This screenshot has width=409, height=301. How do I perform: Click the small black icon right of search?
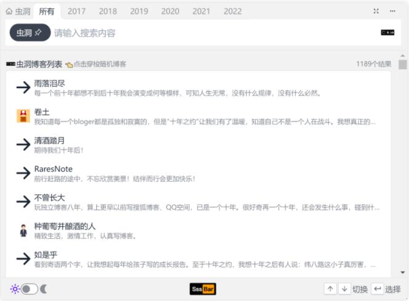[x=387, y=33]
